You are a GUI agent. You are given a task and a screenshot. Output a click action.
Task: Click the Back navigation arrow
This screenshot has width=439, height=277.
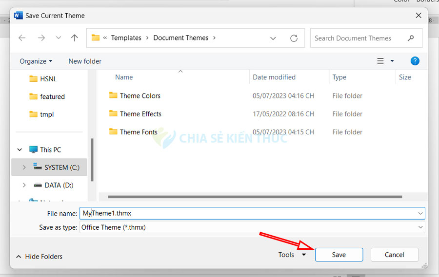21,38
